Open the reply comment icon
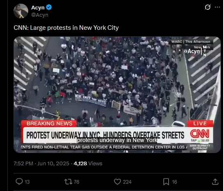This screenshot has height=191, width=223. [x=19, y=182]
